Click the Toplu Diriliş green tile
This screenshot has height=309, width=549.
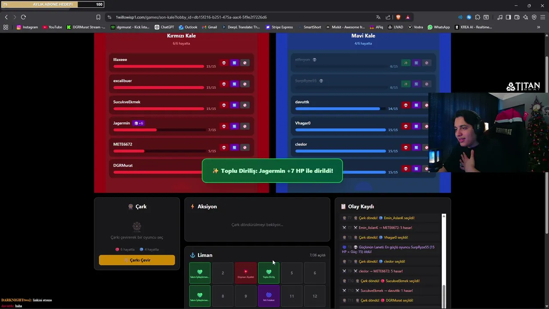pyautogui.click(x=269, y=273)
